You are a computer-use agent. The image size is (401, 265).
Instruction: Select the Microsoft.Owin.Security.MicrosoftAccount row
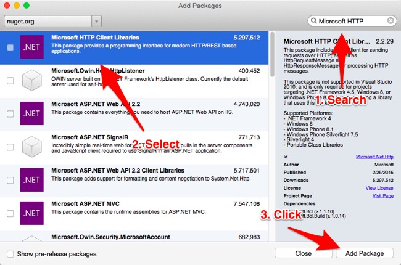coord(134,237)
